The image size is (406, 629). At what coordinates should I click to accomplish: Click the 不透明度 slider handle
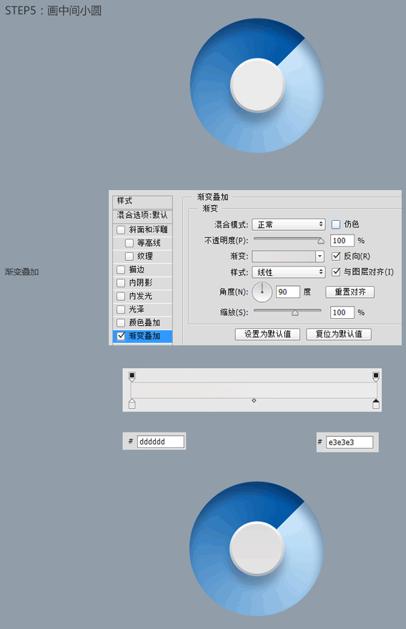(320, 241)
